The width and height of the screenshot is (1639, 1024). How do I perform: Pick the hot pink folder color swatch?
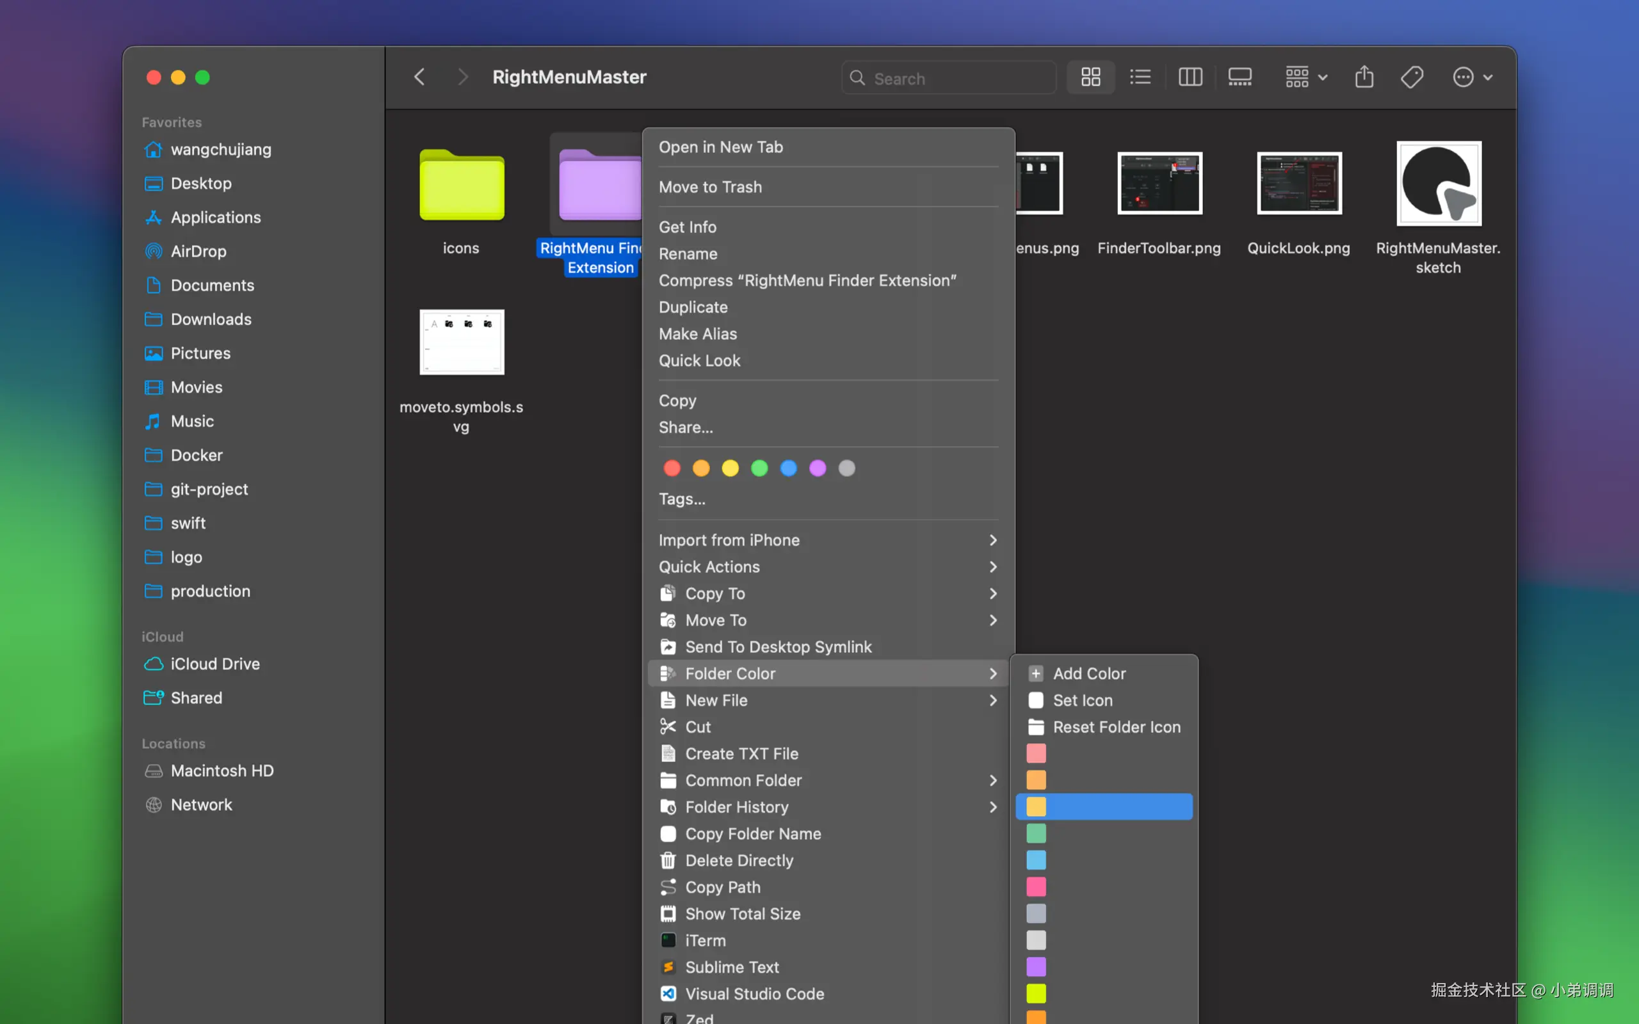click(x=1035, y=886)
